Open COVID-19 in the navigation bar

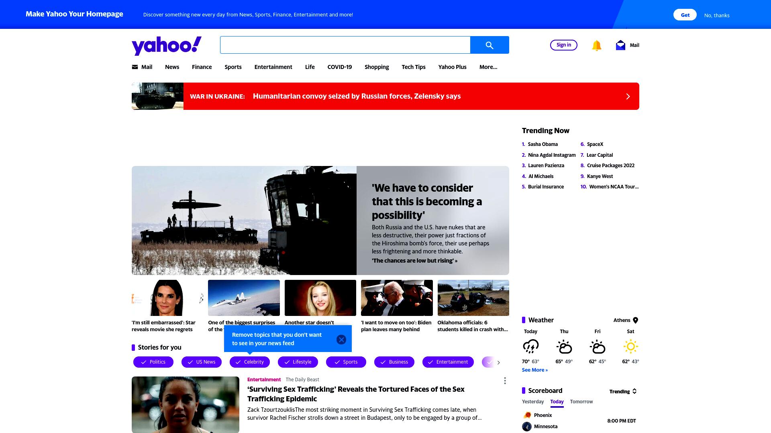339,67
